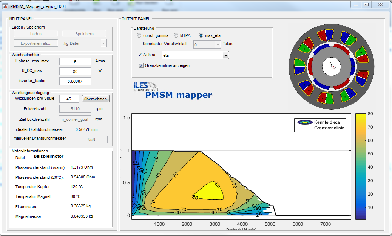This screenshot has width=392, height=236.
Task: Minimize the PMSM_Mapper window
Action: (x=356, y=5)
